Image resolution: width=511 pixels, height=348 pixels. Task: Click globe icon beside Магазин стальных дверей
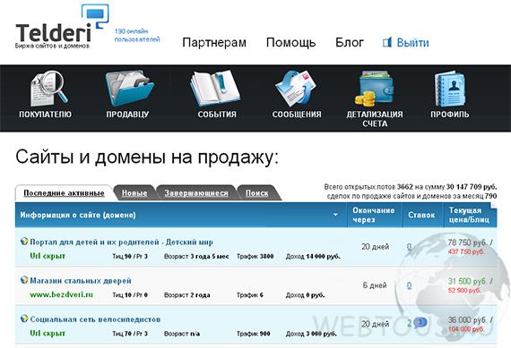click(x=24, y=280)
